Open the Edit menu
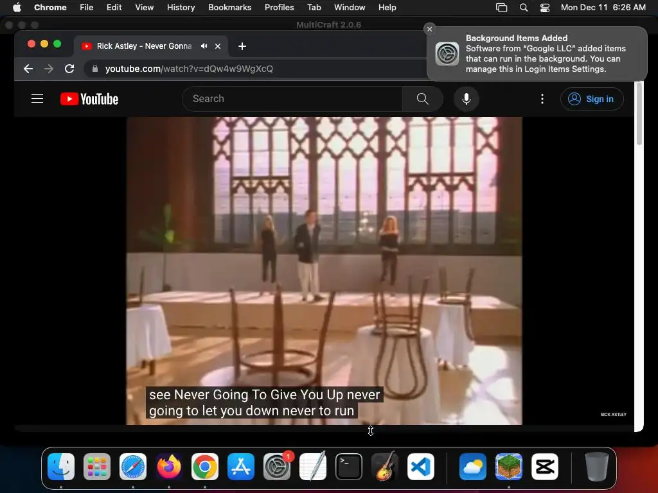The height and width of the screenshot is (493, 658). [x=114, y=8]
